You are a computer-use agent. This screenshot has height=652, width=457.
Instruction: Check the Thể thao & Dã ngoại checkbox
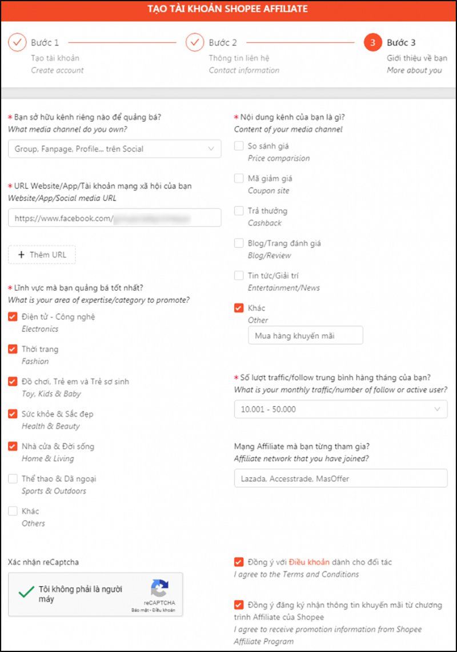13,479
